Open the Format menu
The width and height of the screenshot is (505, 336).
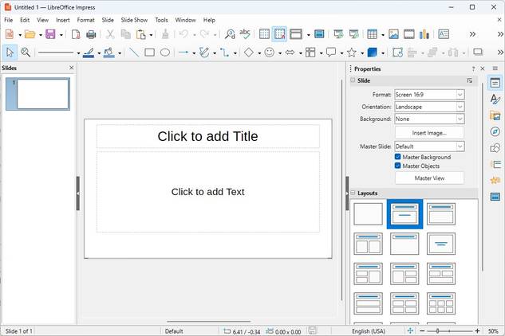pyautogui.click(x=85, y=20)
